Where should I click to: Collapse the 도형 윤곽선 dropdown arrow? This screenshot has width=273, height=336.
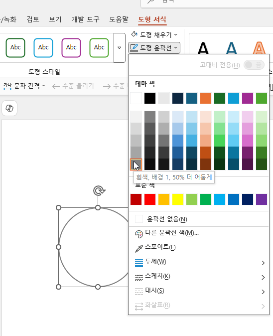(176, 47)
